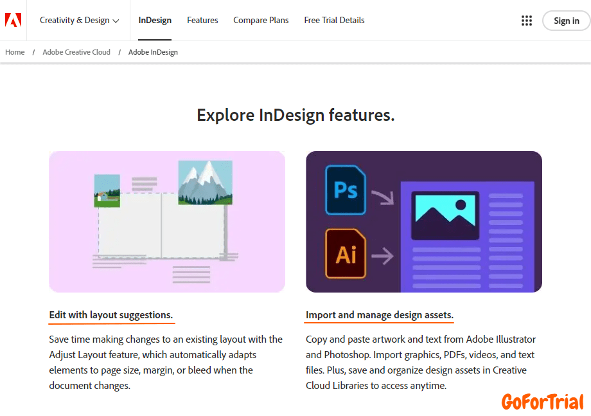
Task: Select the InDesign tab
Action: tap(155, 21)
